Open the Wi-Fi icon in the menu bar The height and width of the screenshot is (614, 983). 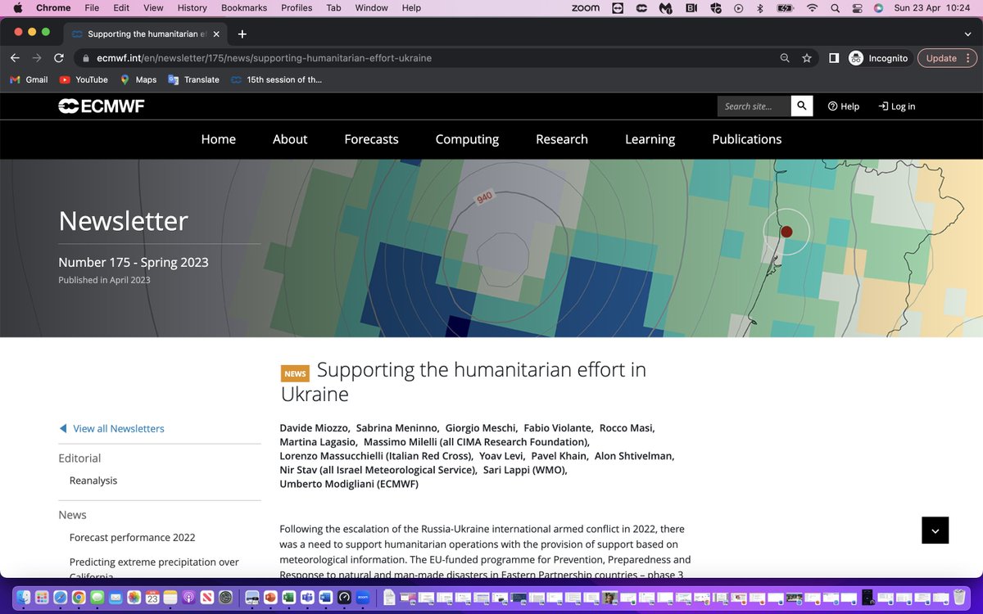point(812,7)
